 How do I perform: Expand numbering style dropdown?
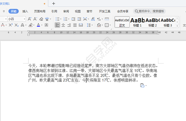(69, 19)
